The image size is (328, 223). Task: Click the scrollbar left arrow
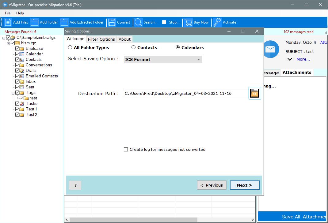(x=67, y=220)
